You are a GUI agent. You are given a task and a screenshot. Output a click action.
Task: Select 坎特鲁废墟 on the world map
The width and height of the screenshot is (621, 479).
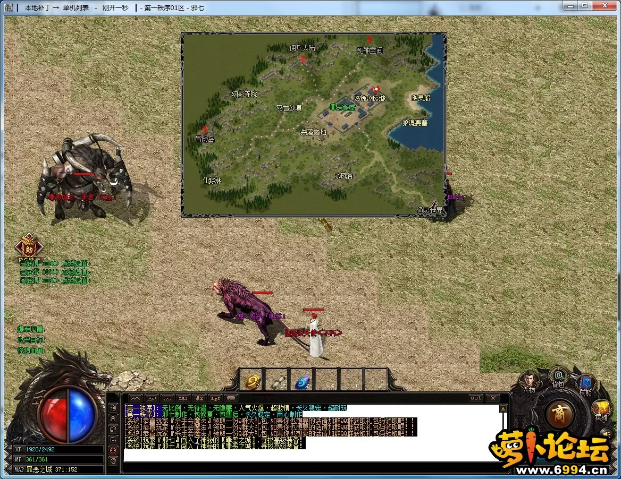pos(369,98)
